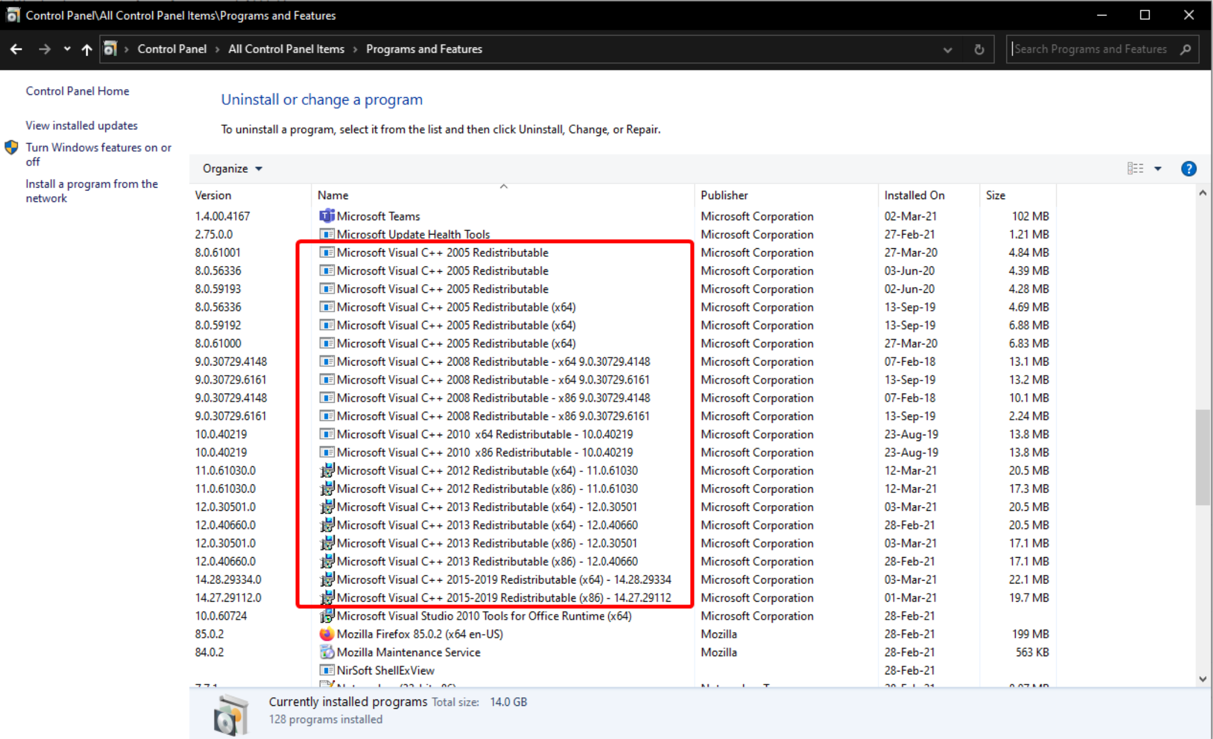The width and height of the screenshot is (1213, 739).
Task: Sort by the Size column header
Action: click(996, 195)
